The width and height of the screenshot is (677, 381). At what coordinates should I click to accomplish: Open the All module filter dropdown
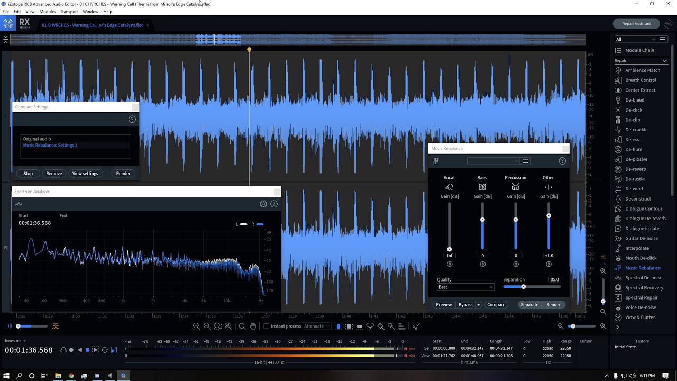point(635,39)
